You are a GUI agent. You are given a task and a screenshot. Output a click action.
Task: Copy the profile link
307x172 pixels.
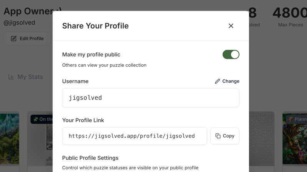[225, 136]
